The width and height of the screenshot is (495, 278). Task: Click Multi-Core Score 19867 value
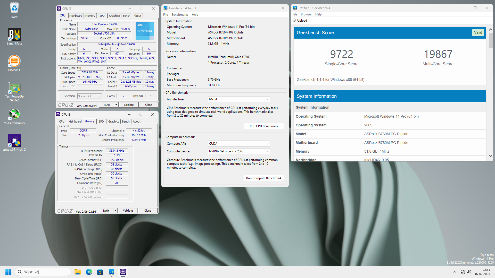point(438,54)
